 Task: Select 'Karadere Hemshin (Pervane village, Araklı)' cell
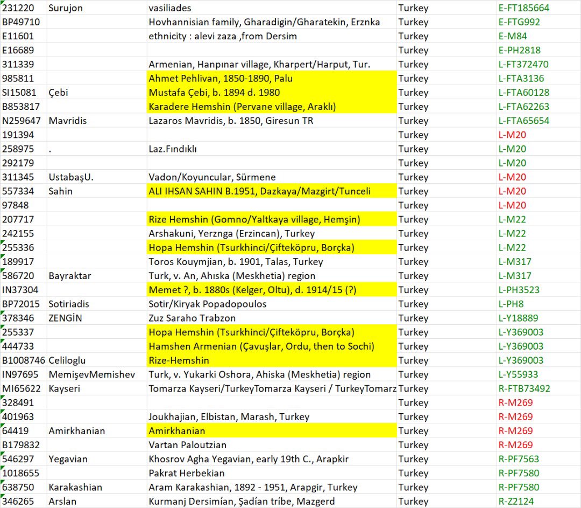272,107
